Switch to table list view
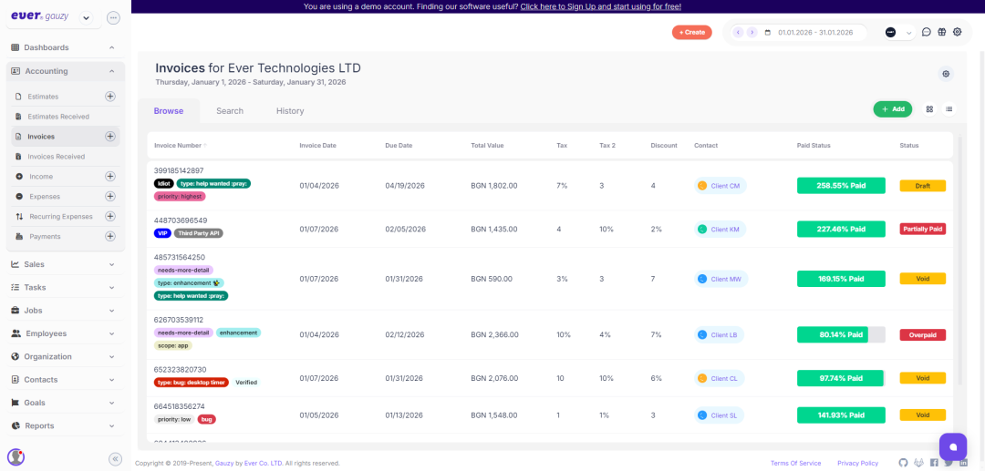The height and width of the screenshot is (471, 985). [x=949, y=109]
